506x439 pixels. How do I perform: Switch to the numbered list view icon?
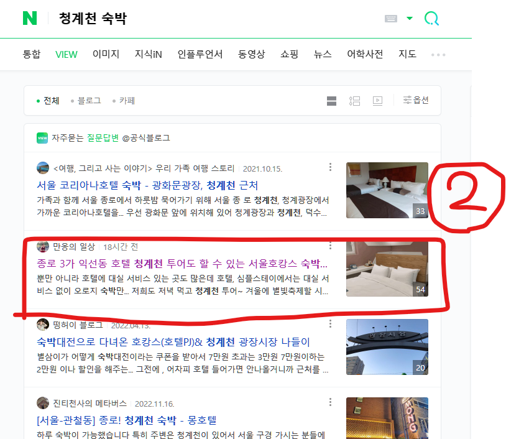354,101
